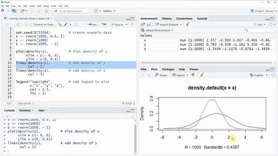The image size is (278, 156).
Task: Open the Session menu
Action: click(32, 6)
